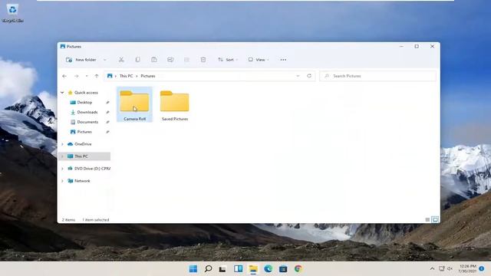The image size is (491, 276).
Task: Expand the Network tree node
Action: (x=62, y=181)
